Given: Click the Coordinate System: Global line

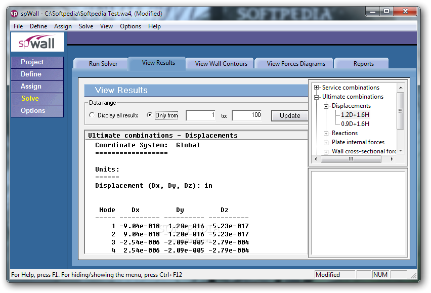Looking at the screenshot, I should click(148, 145).
